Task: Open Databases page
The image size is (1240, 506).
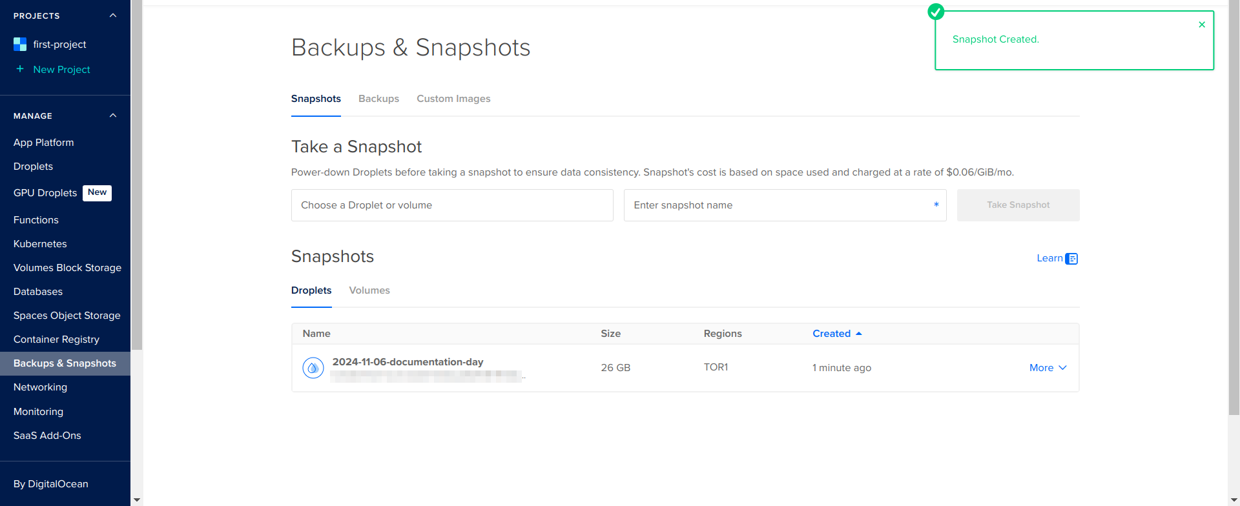Action: click(x=38, y=292)
